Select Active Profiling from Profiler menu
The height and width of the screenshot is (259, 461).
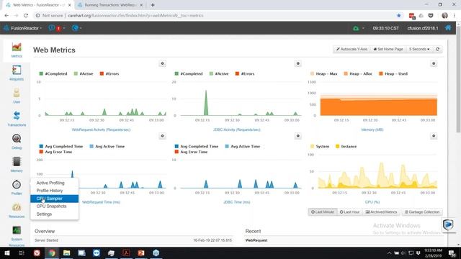pyautogui.click(x=55, y=183)
